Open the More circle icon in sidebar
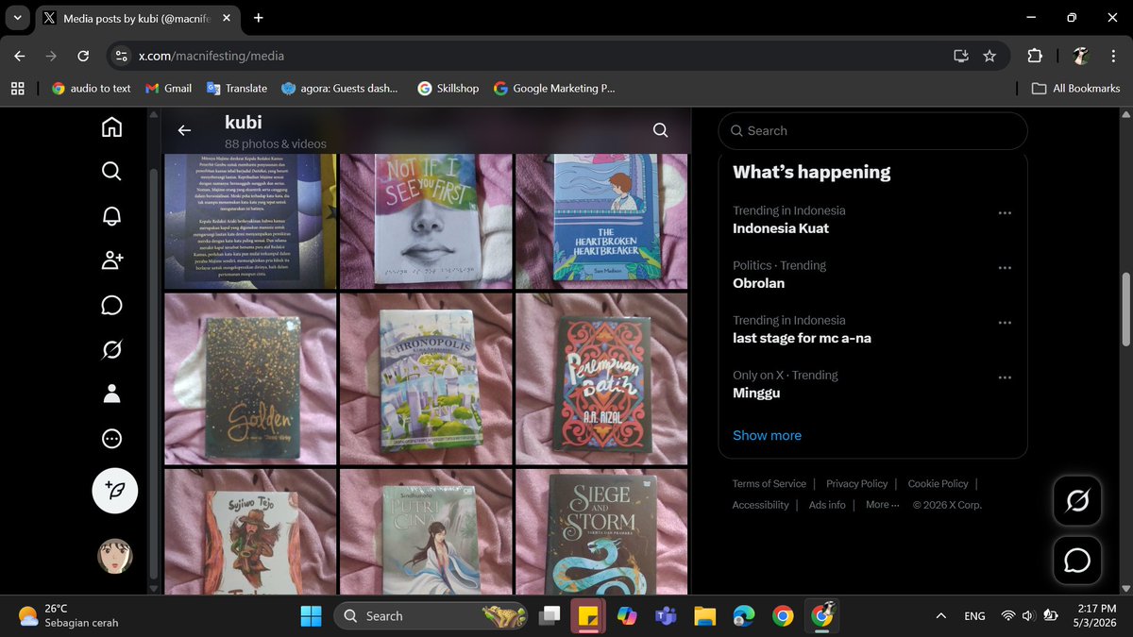 [111, 439]
